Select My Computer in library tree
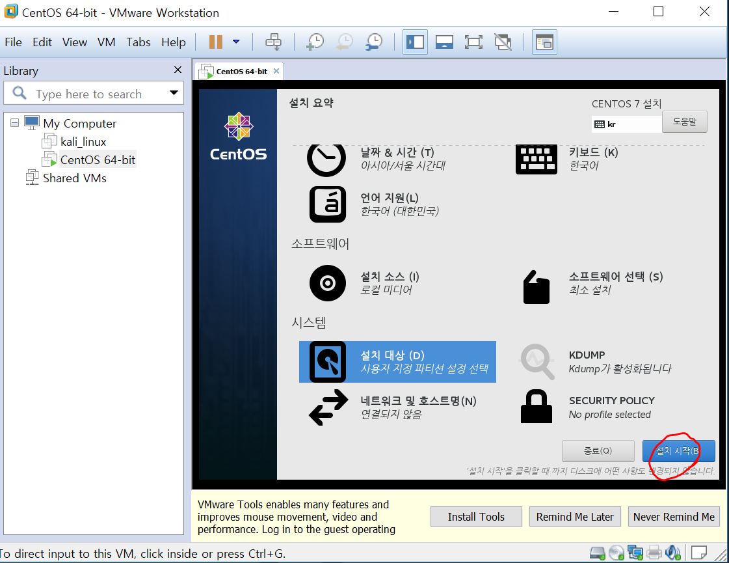Viewport: 729px width, 563px height. coord(79,123)
